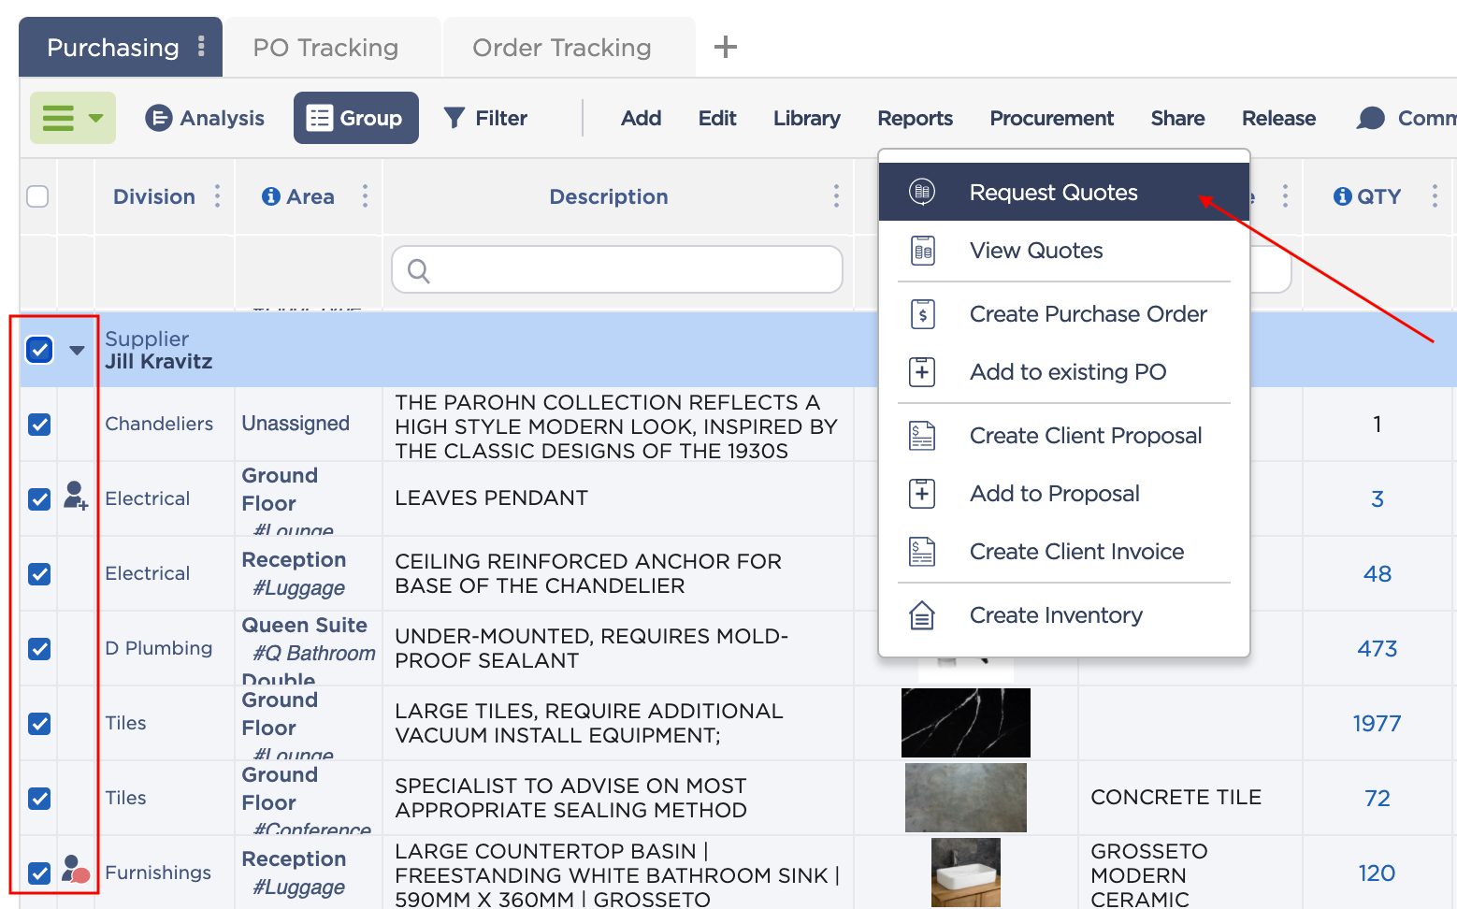The image size is (1457, 909).
Task: Click the Analysis icon in toolbar
Action: [159, 118]
